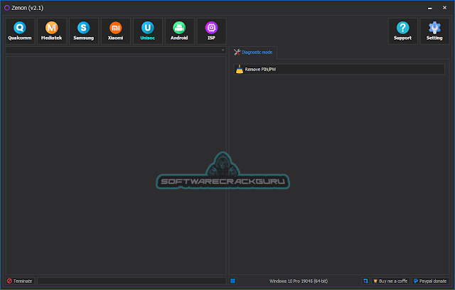Select the Unisoc module
This screenshot has height=290, width=455.
(147, 31)
